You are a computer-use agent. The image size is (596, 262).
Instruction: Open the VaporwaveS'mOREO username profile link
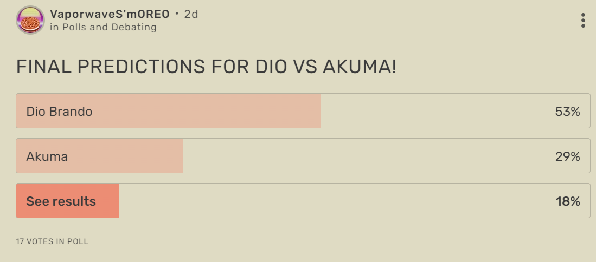click(110, 14)
